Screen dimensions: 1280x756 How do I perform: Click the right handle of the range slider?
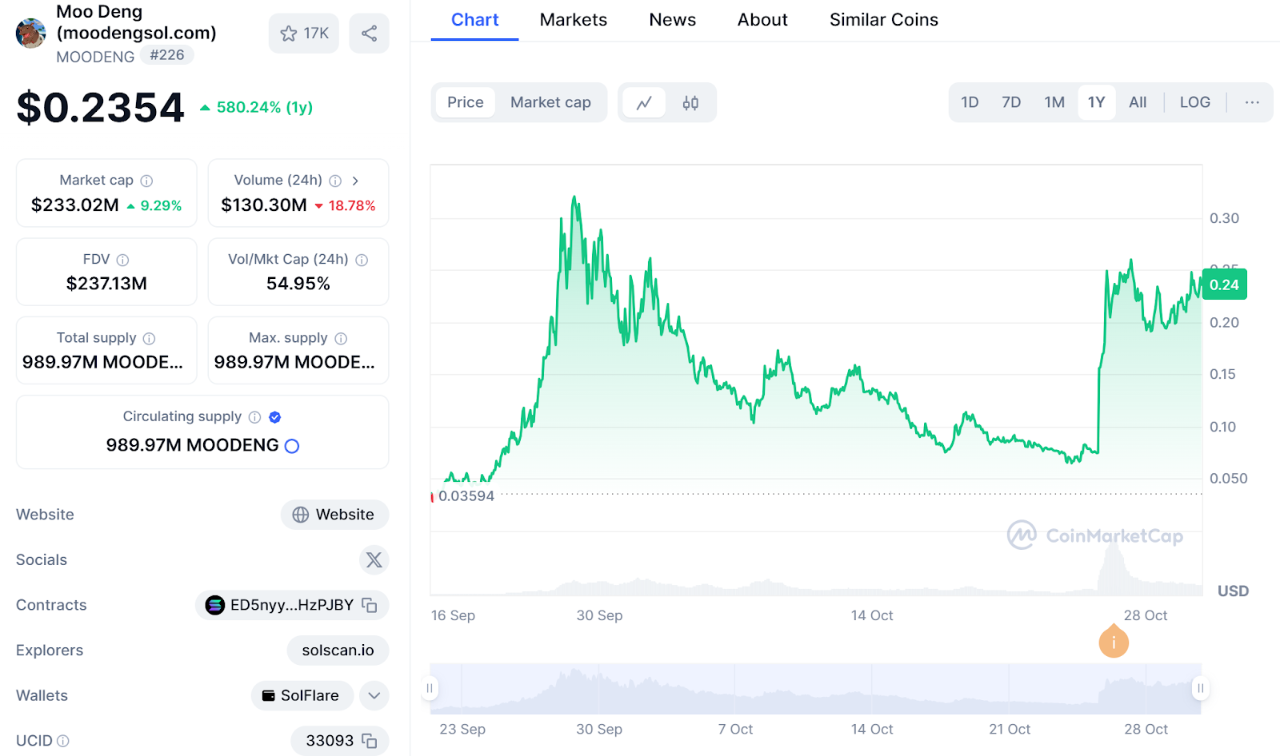1200,688
